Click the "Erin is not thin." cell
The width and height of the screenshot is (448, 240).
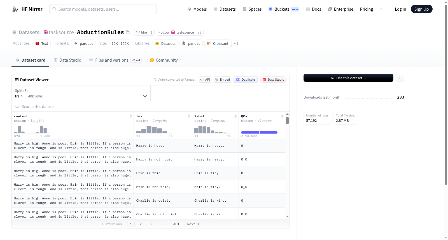tap(163, 187)
